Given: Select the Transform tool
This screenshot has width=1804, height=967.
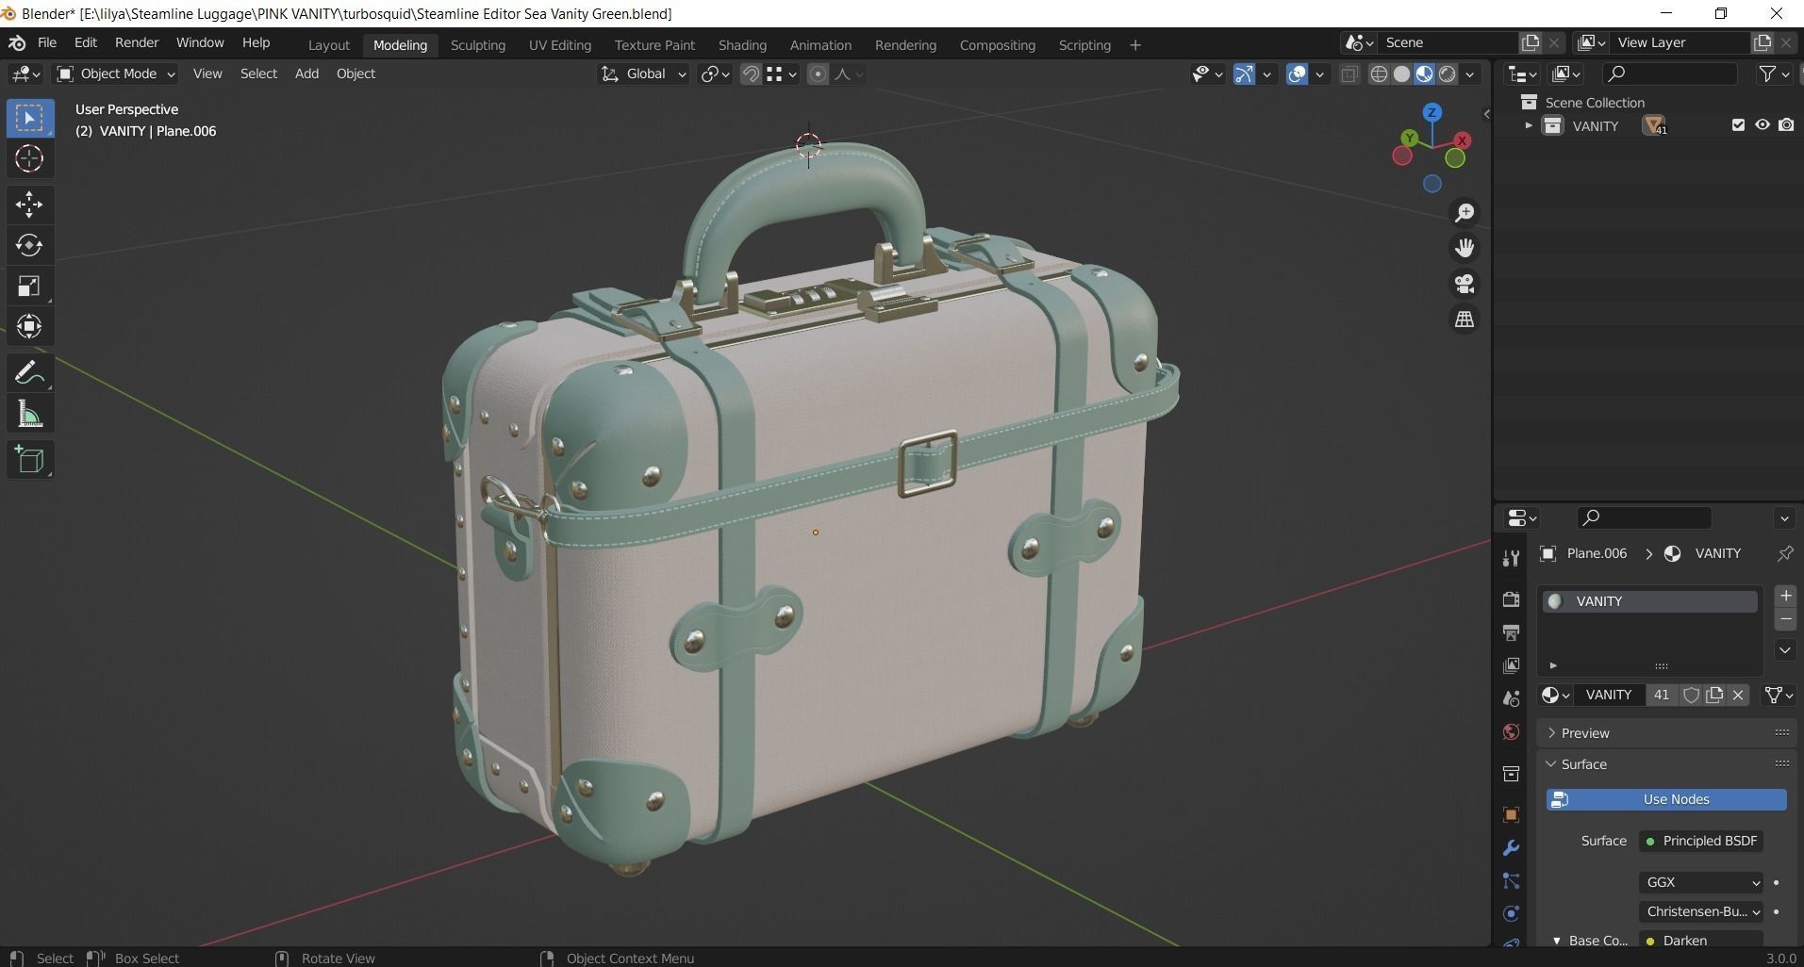Looking at the screenshot, I should point(29,326).
